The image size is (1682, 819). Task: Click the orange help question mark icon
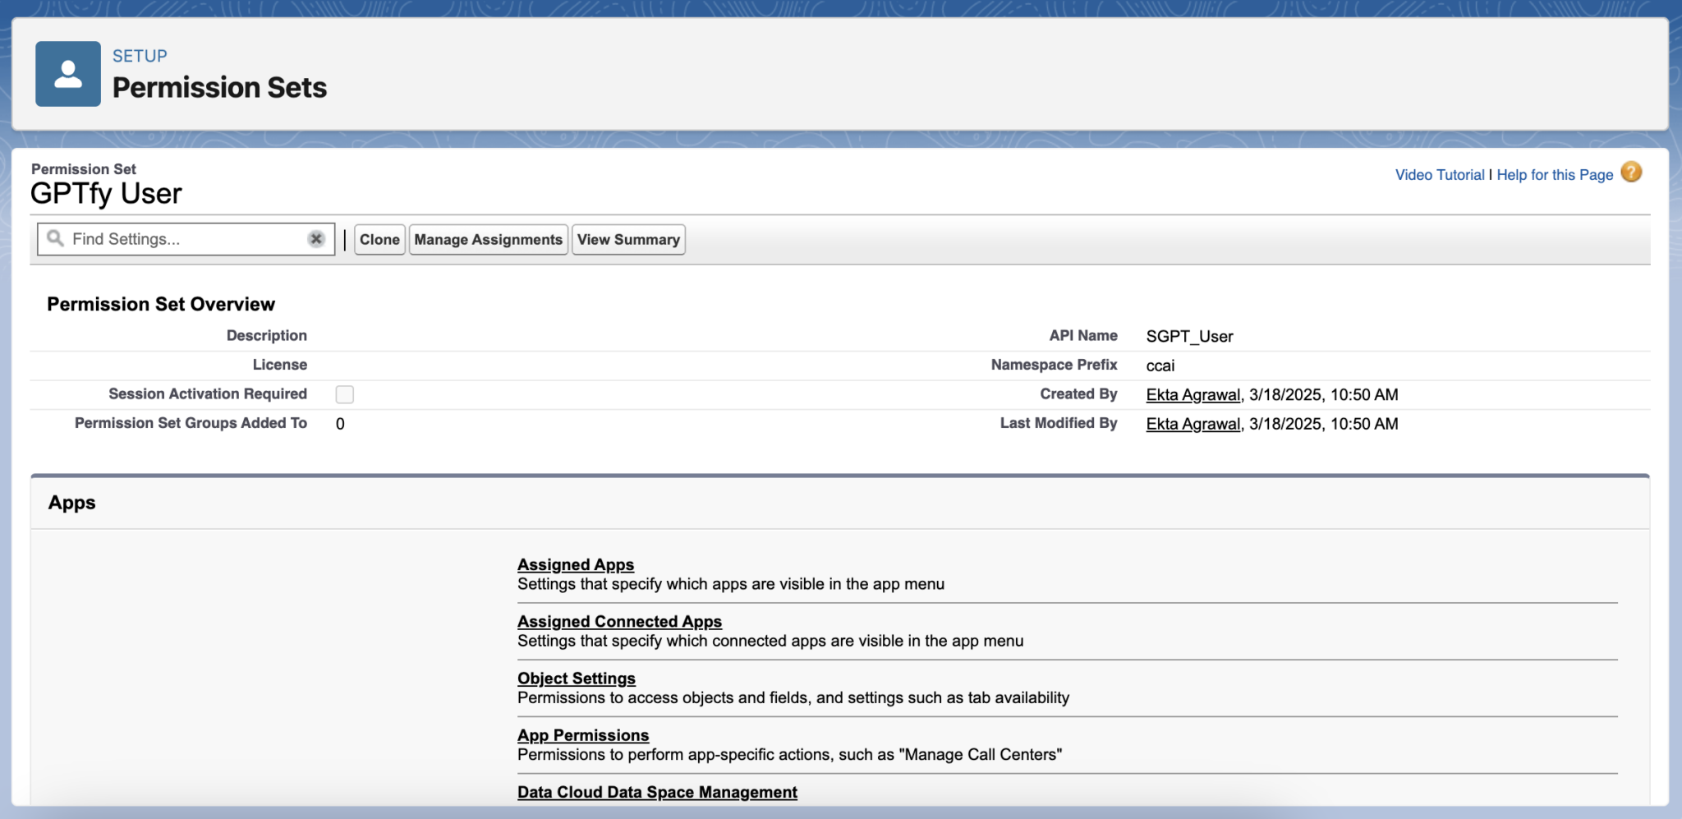pyautogui.click(x=1631, y=173)
